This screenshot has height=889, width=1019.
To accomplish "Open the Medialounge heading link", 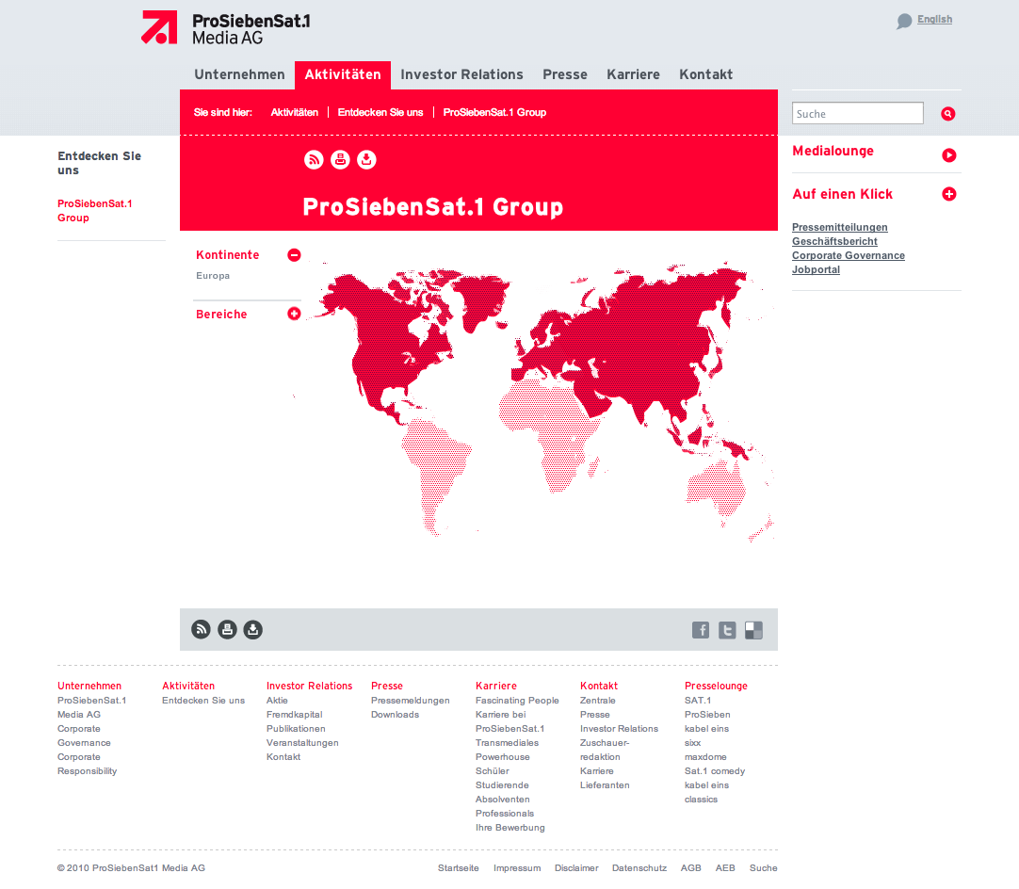I will point(833,151).
